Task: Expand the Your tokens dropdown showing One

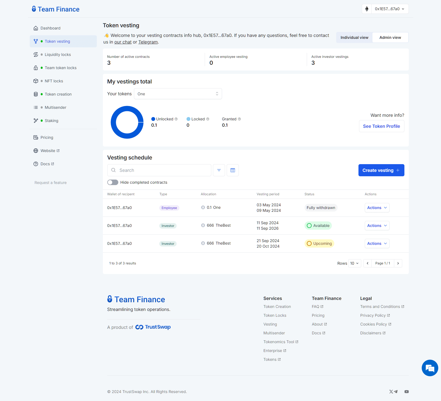Action: (178, 94)
